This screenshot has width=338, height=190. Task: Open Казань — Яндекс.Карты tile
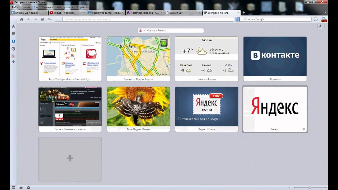[138, 59]
